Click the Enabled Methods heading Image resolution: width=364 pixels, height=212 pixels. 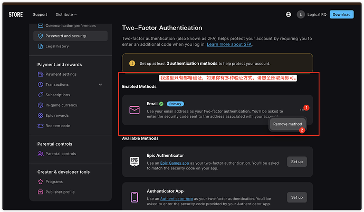click(139, 86)
